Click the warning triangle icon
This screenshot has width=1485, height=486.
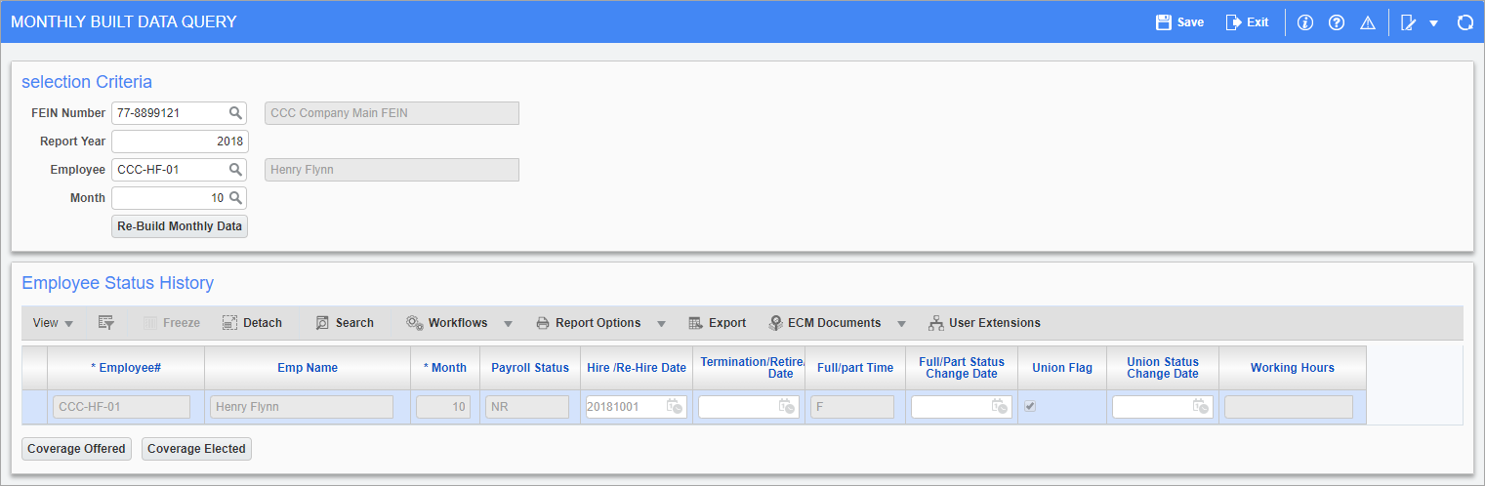pos(1368,22)
